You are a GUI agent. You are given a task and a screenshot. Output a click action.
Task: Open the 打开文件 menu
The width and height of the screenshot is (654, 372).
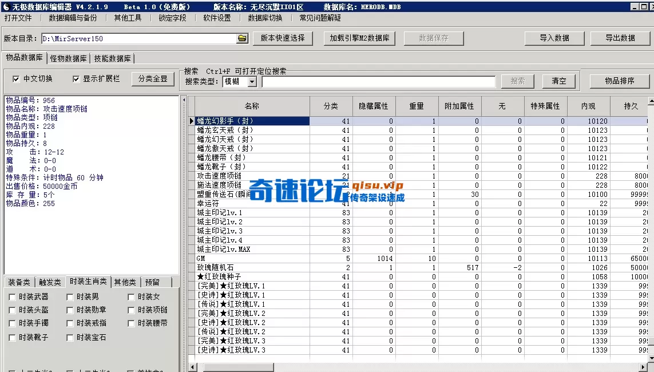click(x=18, y=18)
